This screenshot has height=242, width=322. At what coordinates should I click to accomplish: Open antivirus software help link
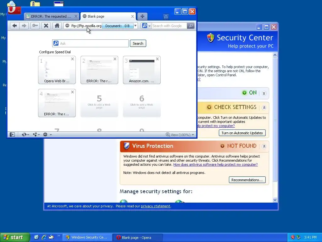point(215,164)
